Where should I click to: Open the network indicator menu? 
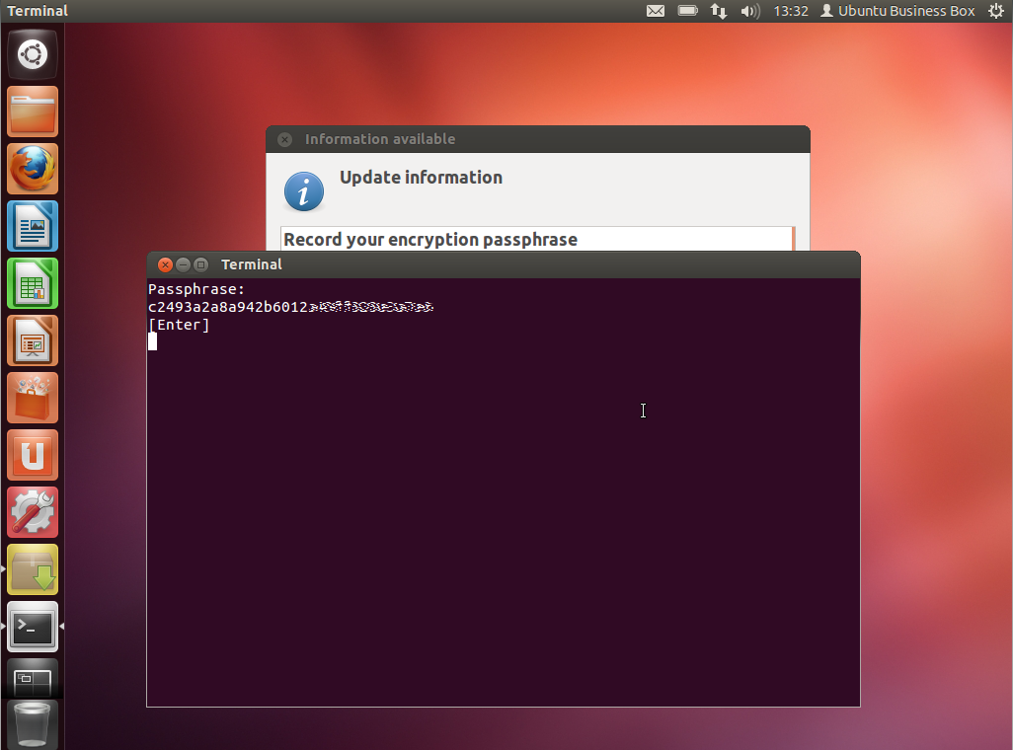point(718,11)
